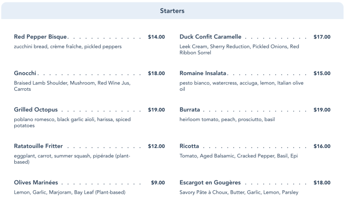344x203 pixels.
Task: Select the Romaine Insalata starter
Action: coord(203,74)
